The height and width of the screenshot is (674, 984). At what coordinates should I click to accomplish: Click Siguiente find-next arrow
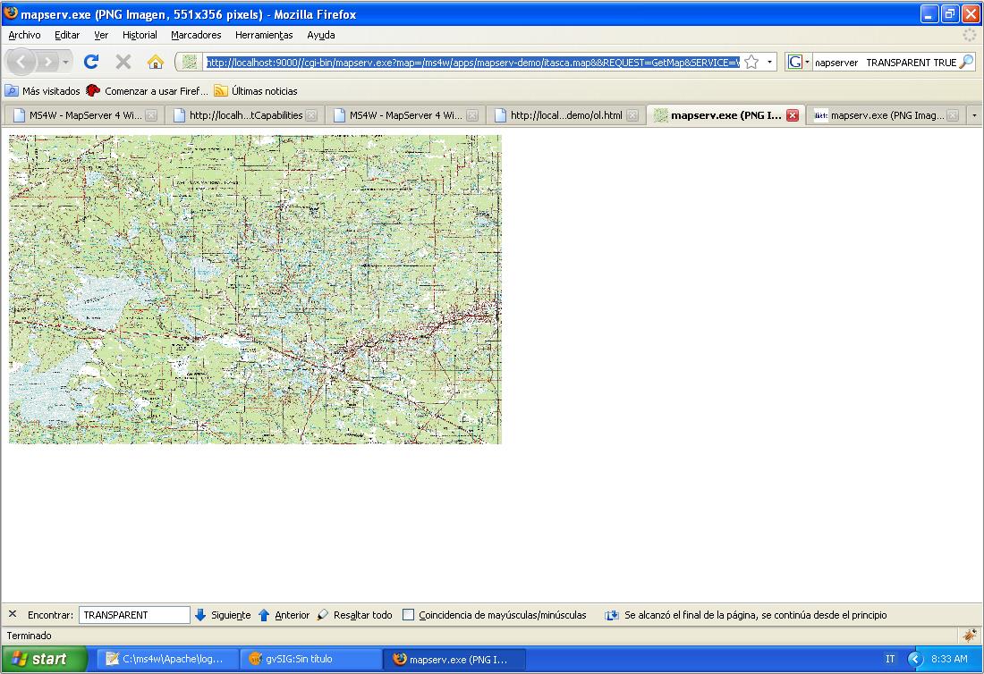[201, 615]
